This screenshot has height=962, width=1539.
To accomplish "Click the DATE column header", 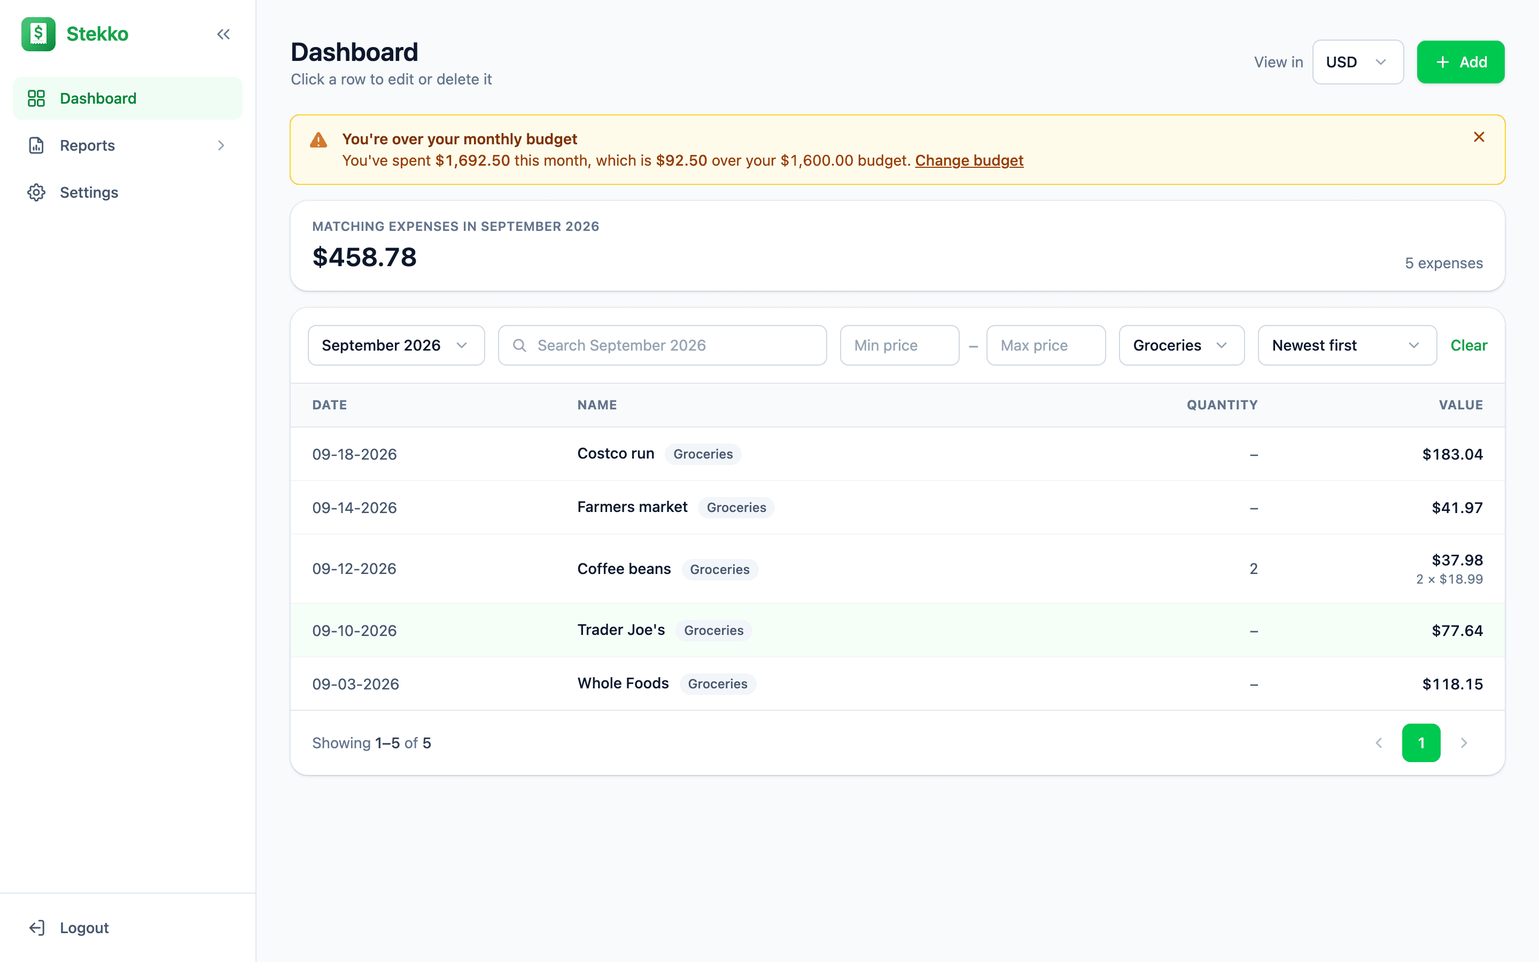I will pyautogui.click(x=329, y=405).
